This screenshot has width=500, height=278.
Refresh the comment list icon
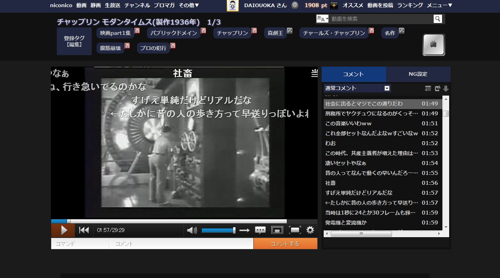click(437, 88)
